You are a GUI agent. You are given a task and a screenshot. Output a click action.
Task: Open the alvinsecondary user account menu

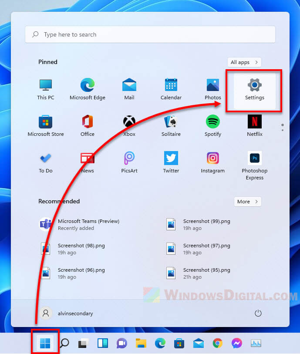tap(66, 314)
